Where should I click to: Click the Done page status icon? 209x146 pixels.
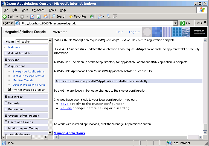(4, 143)
